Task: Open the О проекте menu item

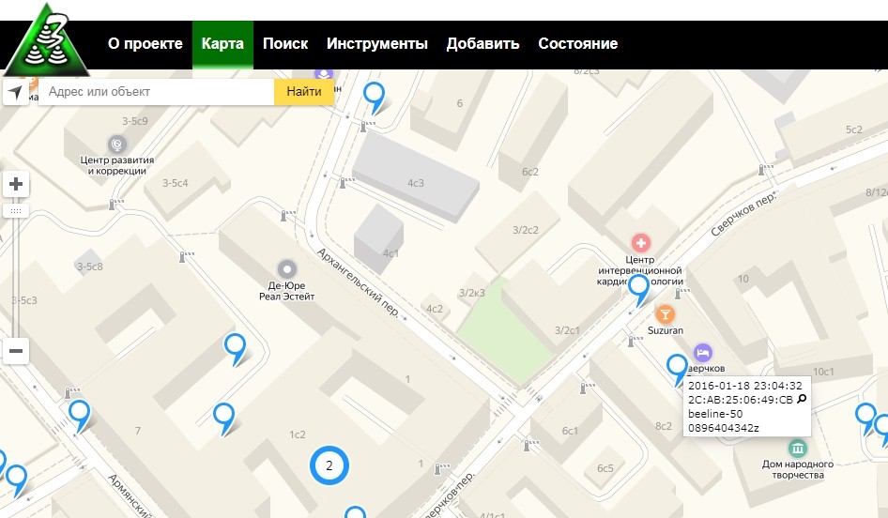Action: pos(145,43)
